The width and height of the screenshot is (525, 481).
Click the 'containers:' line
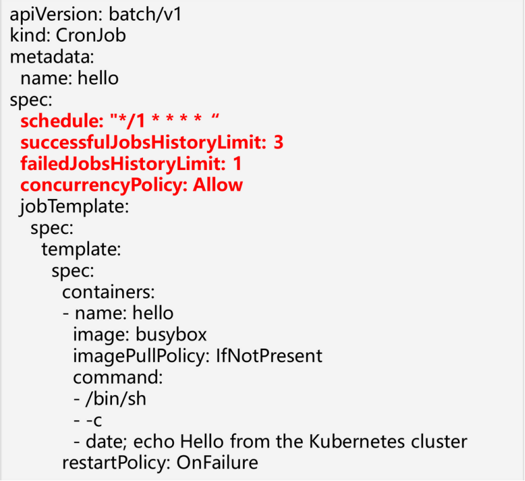[108, 292]
